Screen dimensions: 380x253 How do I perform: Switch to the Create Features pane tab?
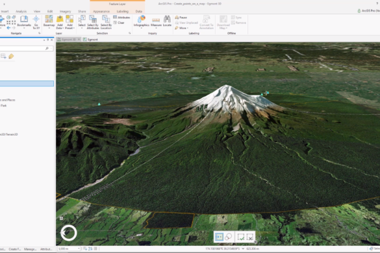[15, 249]
